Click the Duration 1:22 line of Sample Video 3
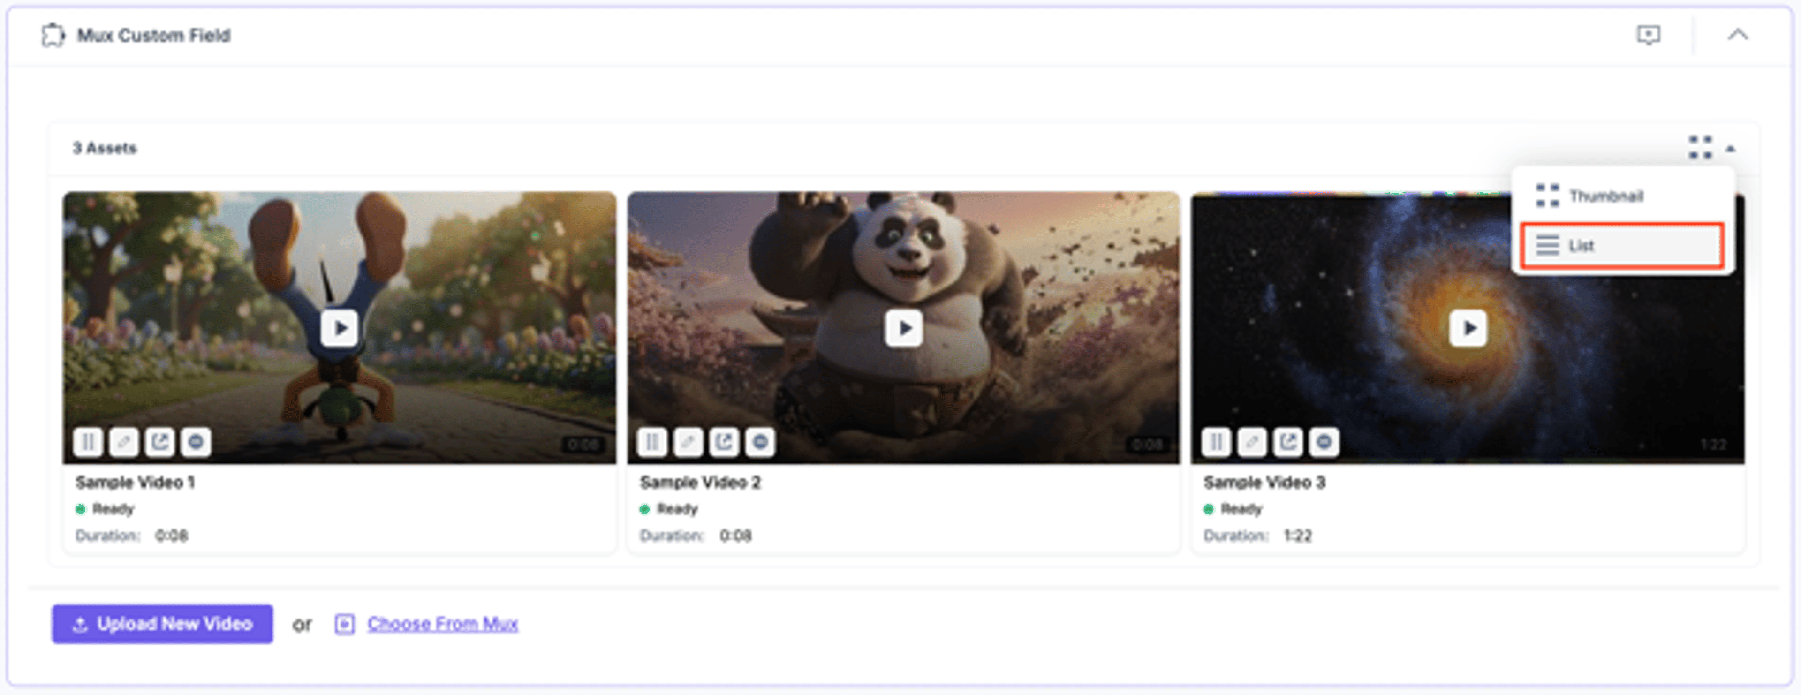The width and height of the screenshot is (1801, 695). 1258,536
